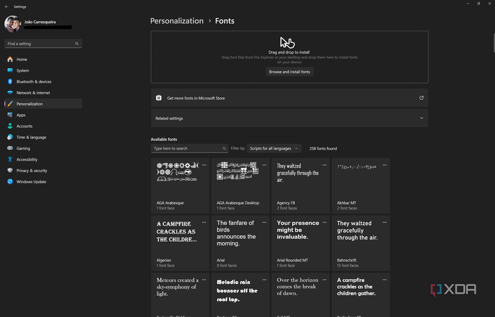Open the Network & internet wifi icon
Image resolution: width=495 pixels, height=317 pixels.
click(x=10, y=92)
